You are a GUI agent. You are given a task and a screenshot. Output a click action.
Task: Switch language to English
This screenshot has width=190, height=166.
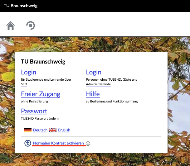click(64, 130)
